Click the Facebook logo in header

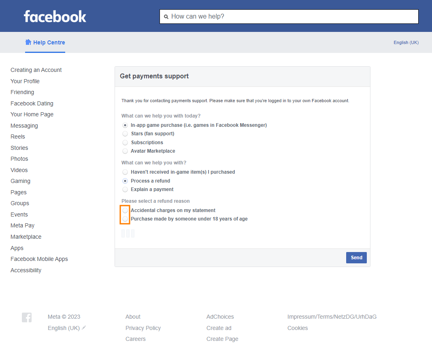55,16
